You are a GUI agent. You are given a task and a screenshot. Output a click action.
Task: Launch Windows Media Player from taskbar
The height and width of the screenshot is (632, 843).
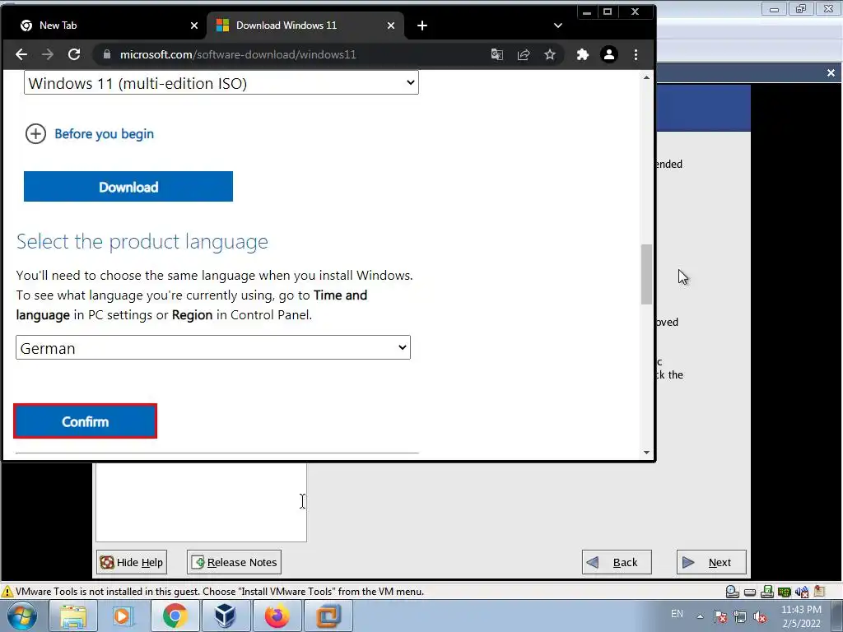[x=123, y=616]
